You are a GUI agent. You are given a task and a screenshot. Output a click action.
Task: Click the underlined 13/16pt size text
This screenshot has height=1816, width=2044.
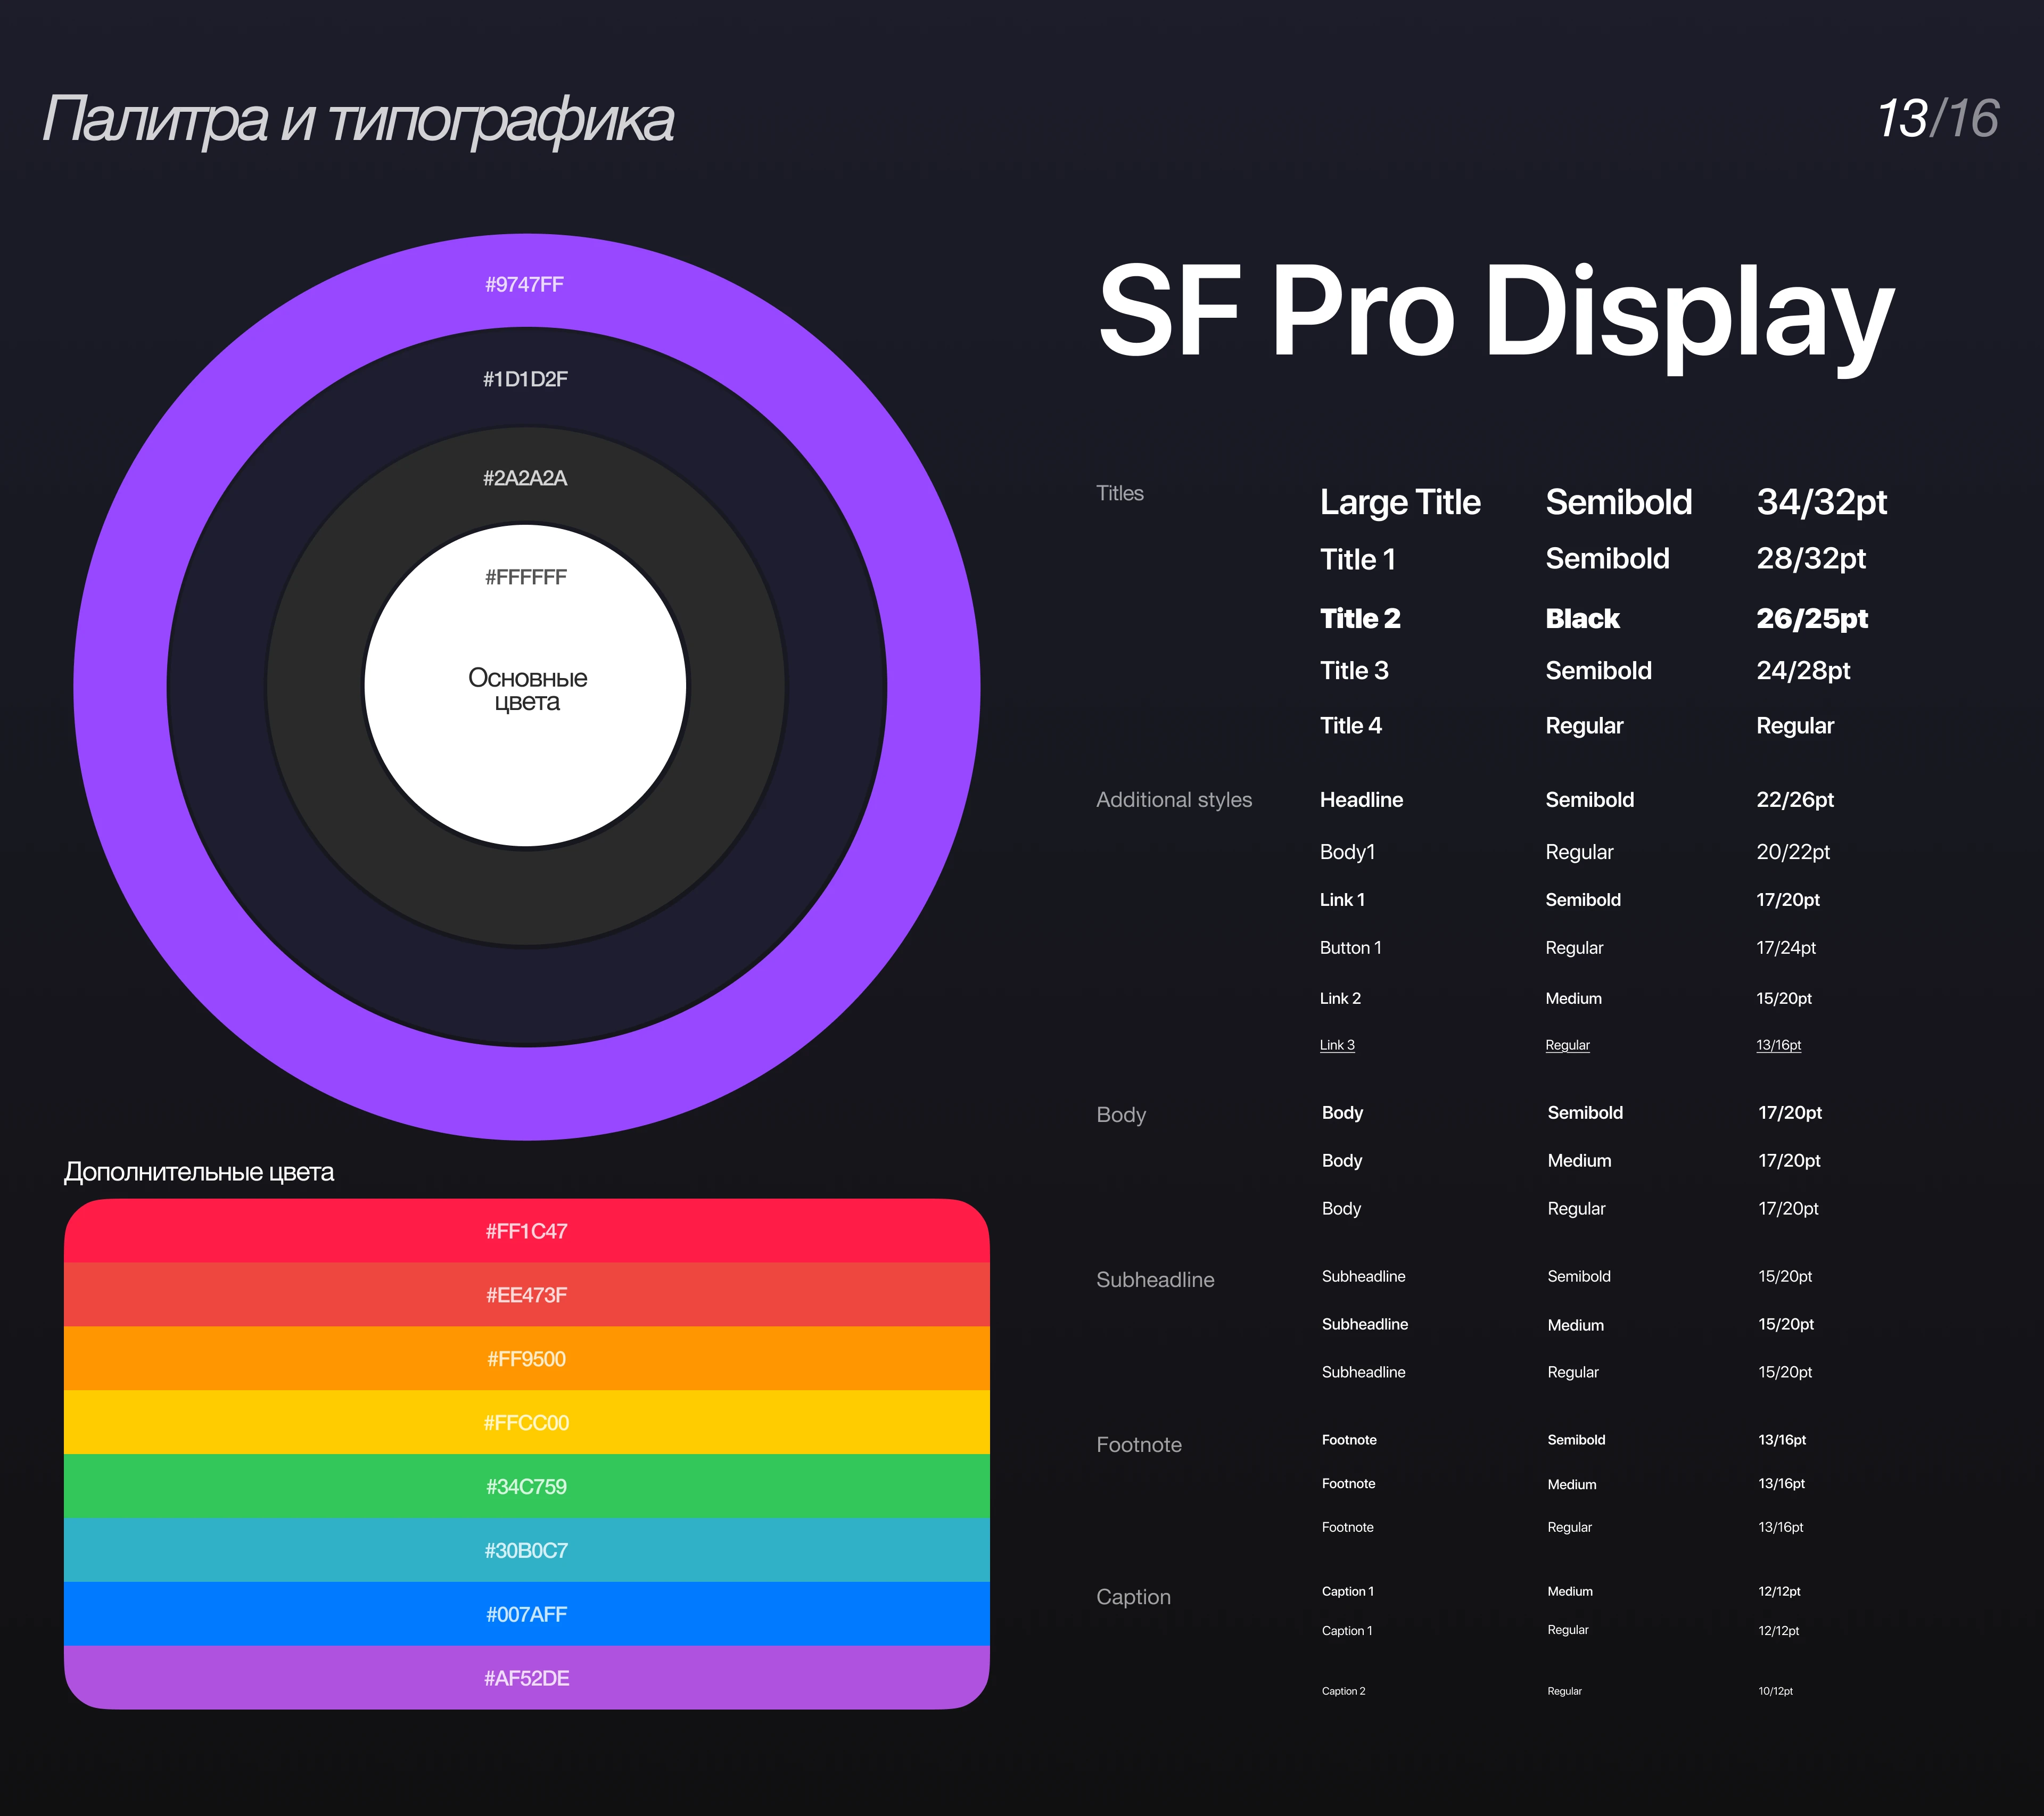click(1778, 1045)
